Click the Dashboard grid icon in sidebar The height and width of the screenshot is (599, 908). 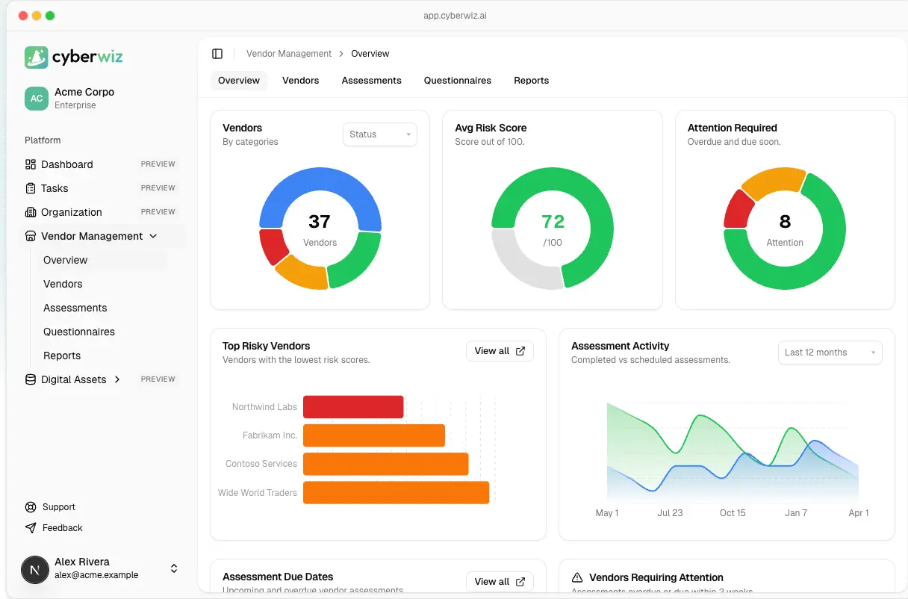(x=31, y=164)
